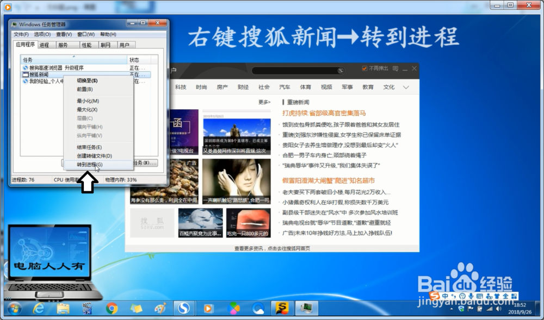Open the colorful pinwheel app on the taskbar
The height and width of the screenshot is (320, 544).
[233, 308]
